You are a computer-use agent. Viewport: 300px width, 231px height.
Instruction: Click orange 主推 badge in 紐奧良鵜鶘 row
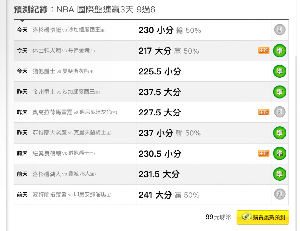click(x=264, y=153)
